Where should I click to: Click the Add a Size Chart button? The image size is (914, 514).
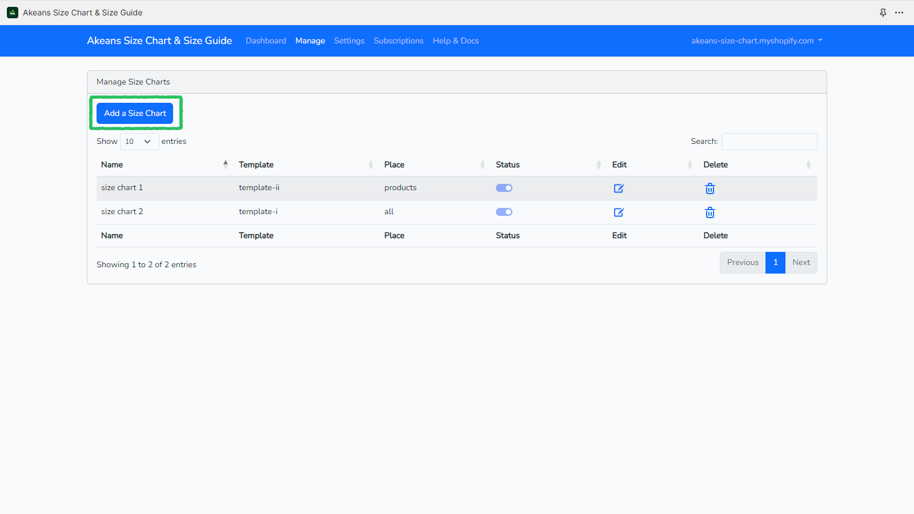[134, 113]
